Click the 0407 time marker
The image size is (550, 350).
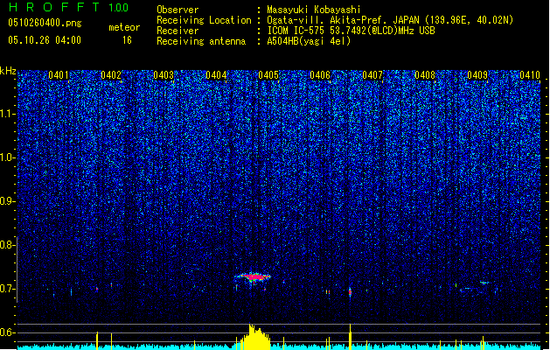point(372,75)
